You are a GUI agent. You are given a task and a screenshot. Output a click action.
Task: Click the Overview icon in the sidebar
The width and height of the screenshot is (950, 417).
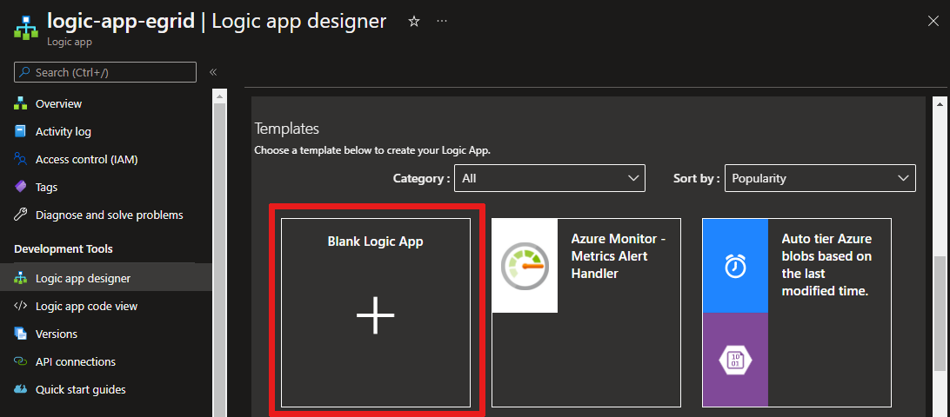point(21,103)
